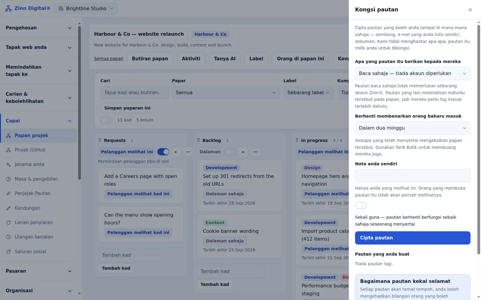Click the Harbour & Co client tag
This screenshot has height=300, width=481.
(x=210, y=34)
